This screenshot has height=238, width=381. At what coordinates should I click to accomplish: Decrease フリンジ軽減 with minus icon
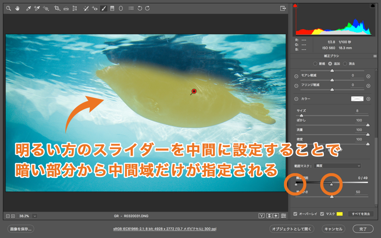click(x=296, y=86)
